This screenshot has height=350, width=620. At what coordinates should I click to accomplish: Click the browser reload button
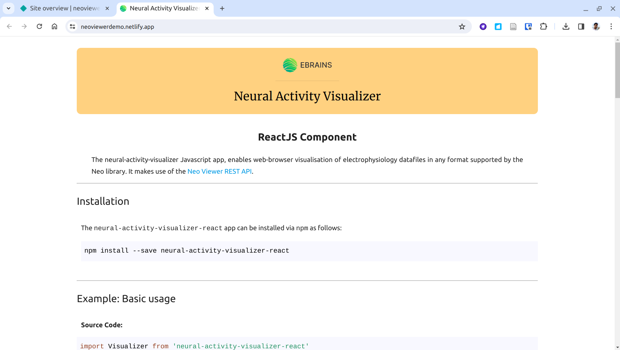[39, 26]
